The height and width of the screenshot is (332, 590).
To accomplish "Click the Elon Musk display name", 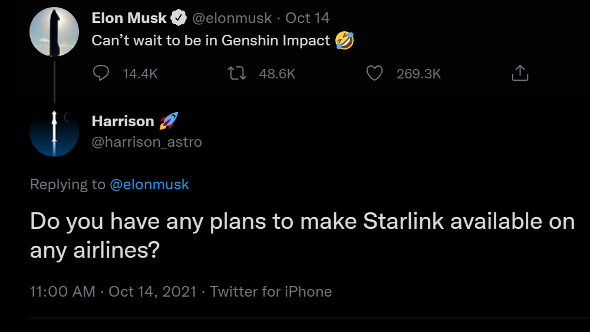I will coord(129,18).
